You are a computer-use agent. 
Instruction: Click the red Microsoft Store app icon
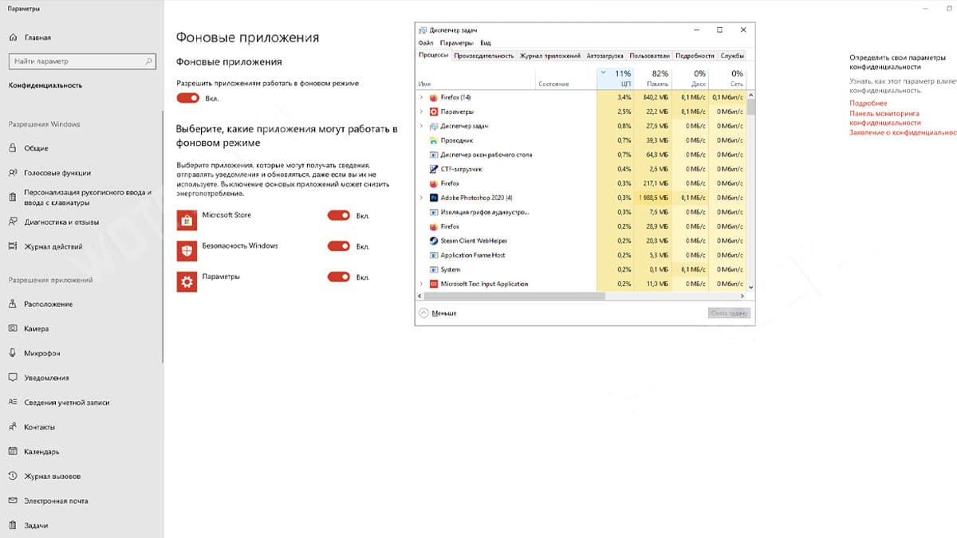[x=187, y=221]
